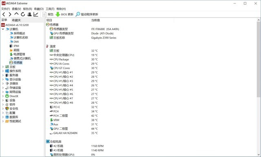Open the 帮助(H) menu
The height and width of the screenshot is (157, 261).
pyautogui.click(x=61, y=9)
